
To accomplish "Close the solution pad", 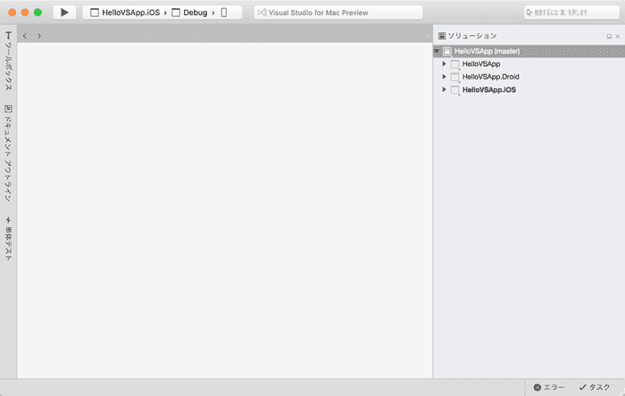I will click(x=618, y=36).
